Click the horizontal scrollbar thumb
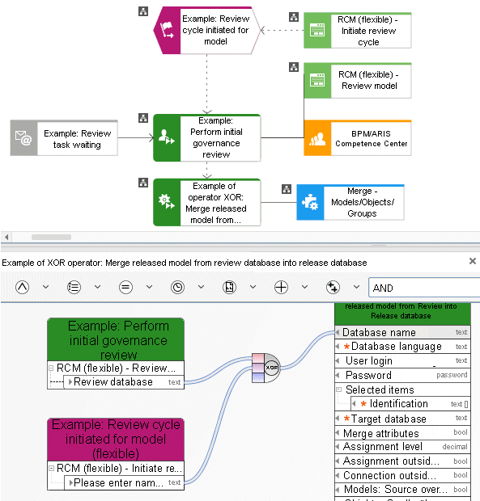Image resolution: width=480 pixels, height=501 pixels. click(51, 237)
